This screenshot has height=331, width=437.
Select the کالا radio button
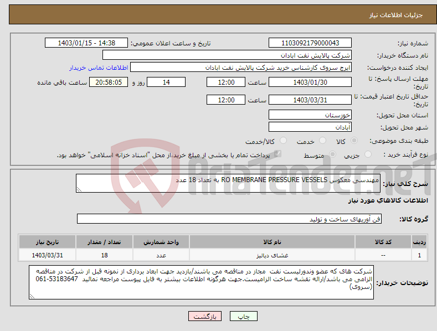pyautogui.click(x=354, y=141)
